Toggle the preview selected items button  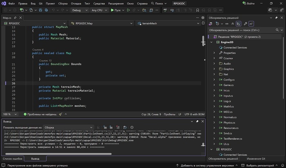[x=251, y=24]
